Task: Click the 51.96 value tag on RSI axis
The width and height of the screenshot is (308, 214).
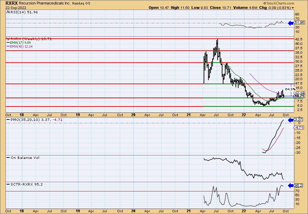Action: coord(299,23)
